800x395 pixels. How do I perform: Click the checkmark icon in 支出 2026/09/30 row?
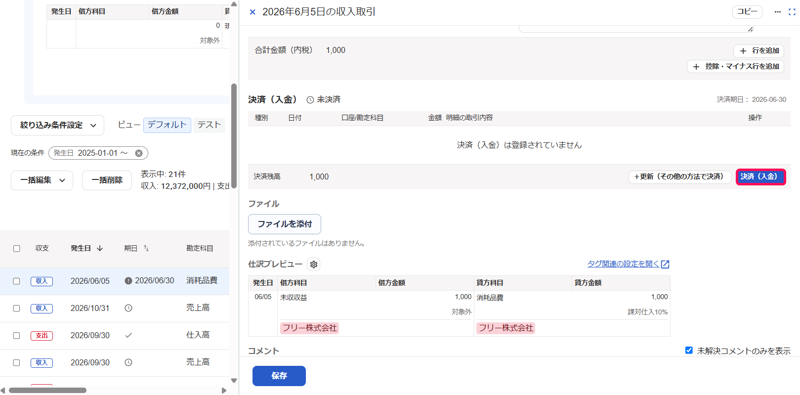128,335
